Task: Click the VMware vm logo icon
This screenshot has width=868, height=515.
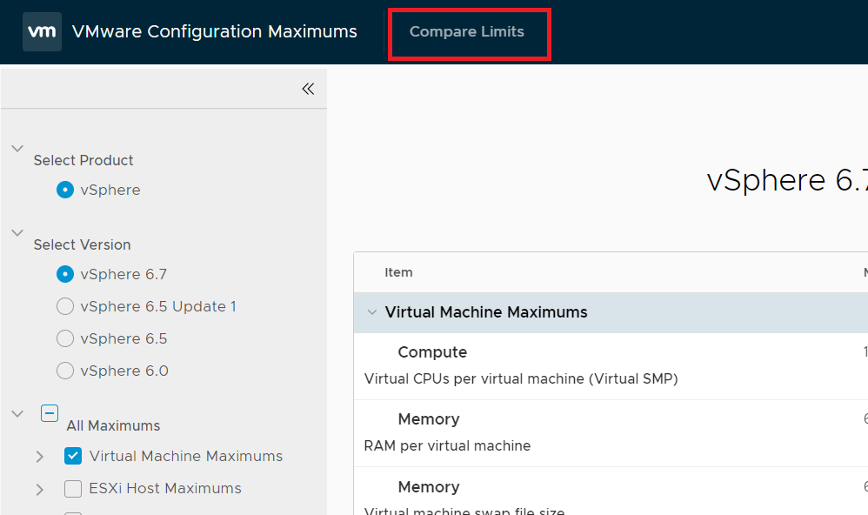Action: 42,31
